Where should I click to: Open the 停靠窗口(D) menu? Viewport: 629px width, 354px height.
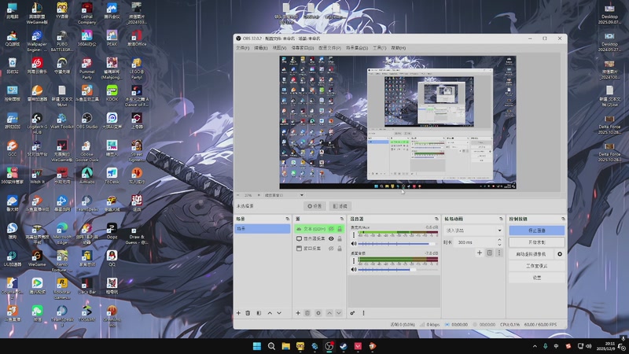pyautogui.click(x=303, y=48)
